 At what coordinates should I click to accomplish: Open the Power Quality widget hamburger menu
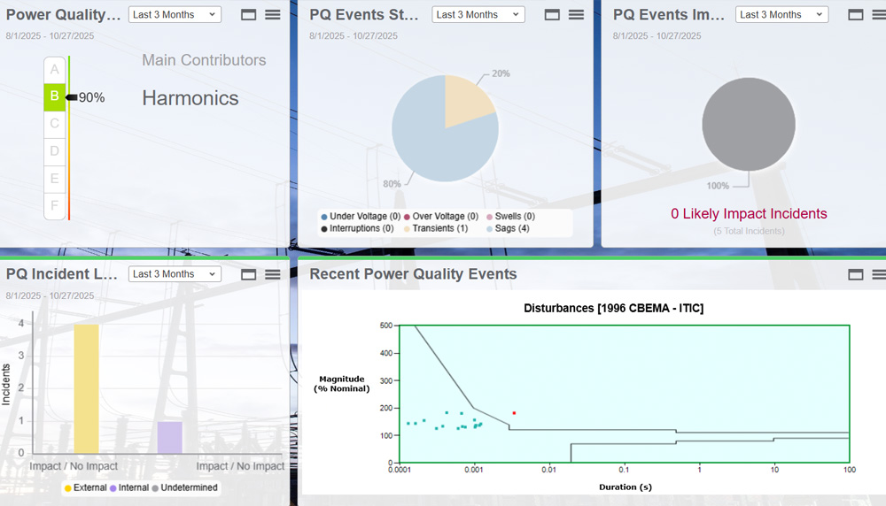273,15
